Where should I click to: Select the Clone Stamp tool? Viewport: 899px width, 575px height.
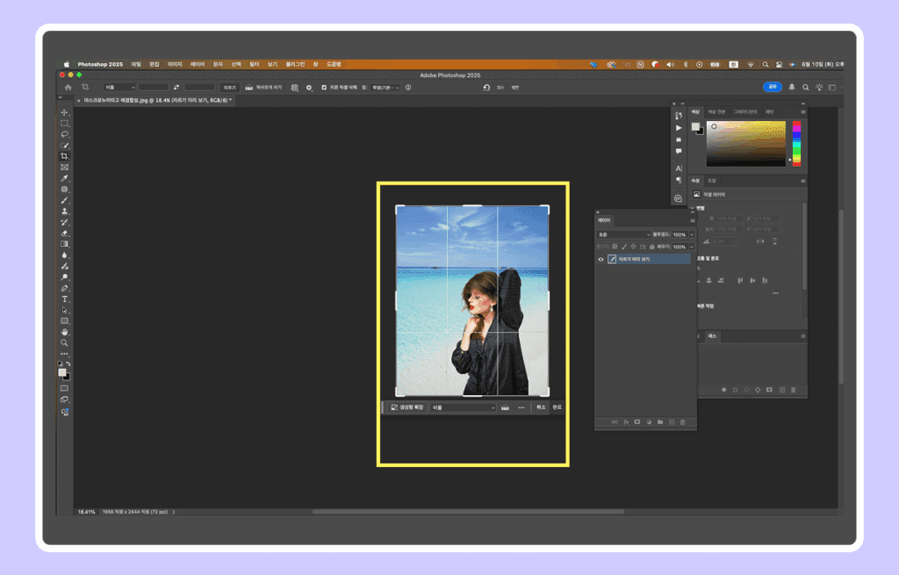pyautogui.click(x=64, y=211)
